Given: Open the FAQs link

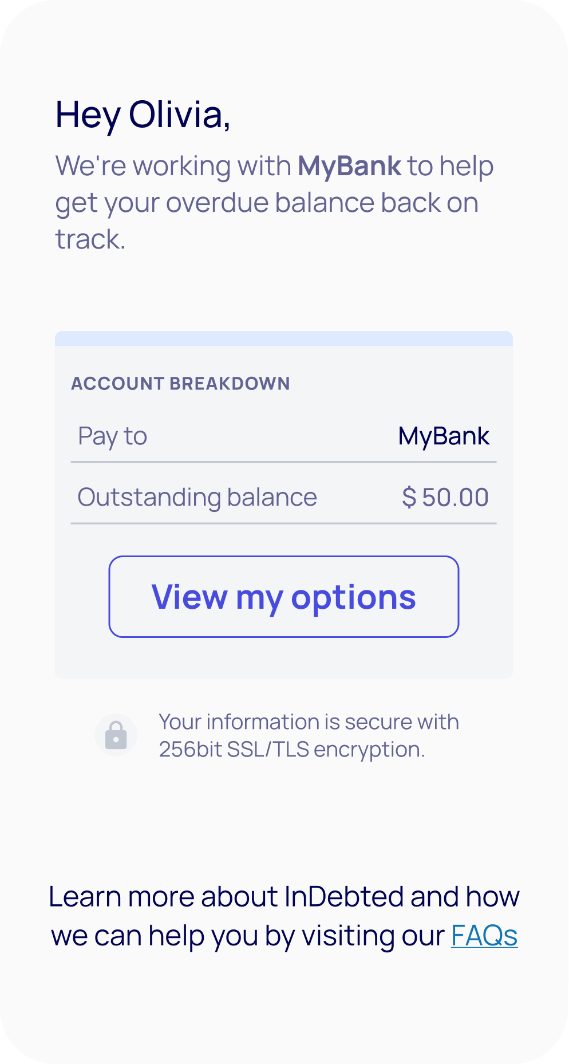Looking at the screenshot, I should [484, 936].
